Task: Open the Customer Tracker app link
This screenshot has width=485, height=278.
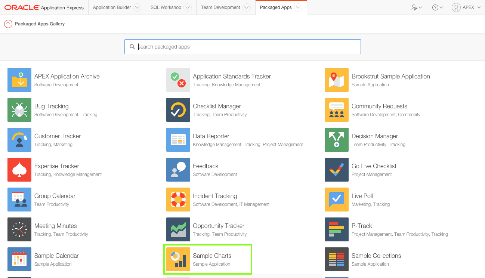Action: [x=58, y=136]
